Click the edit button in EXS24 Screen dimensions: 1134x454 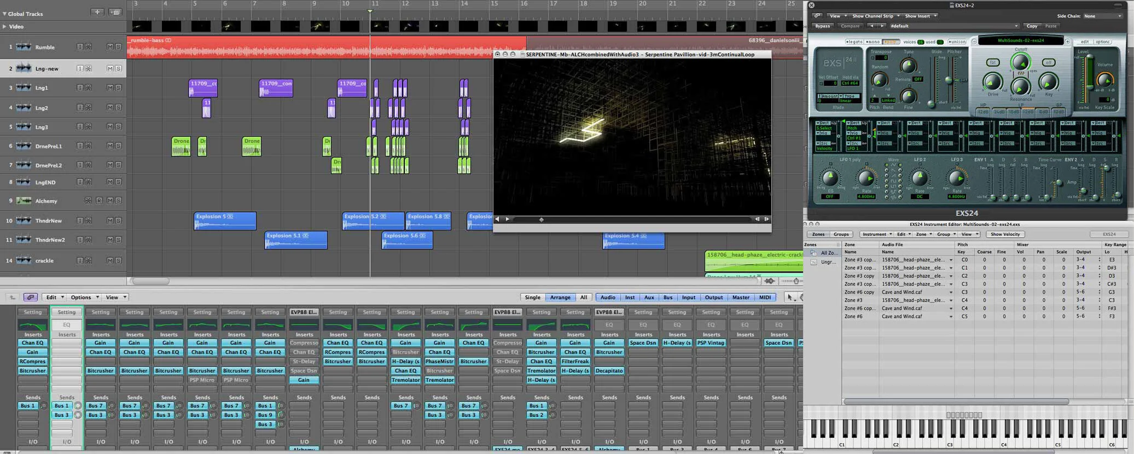tap(1084, 42)
